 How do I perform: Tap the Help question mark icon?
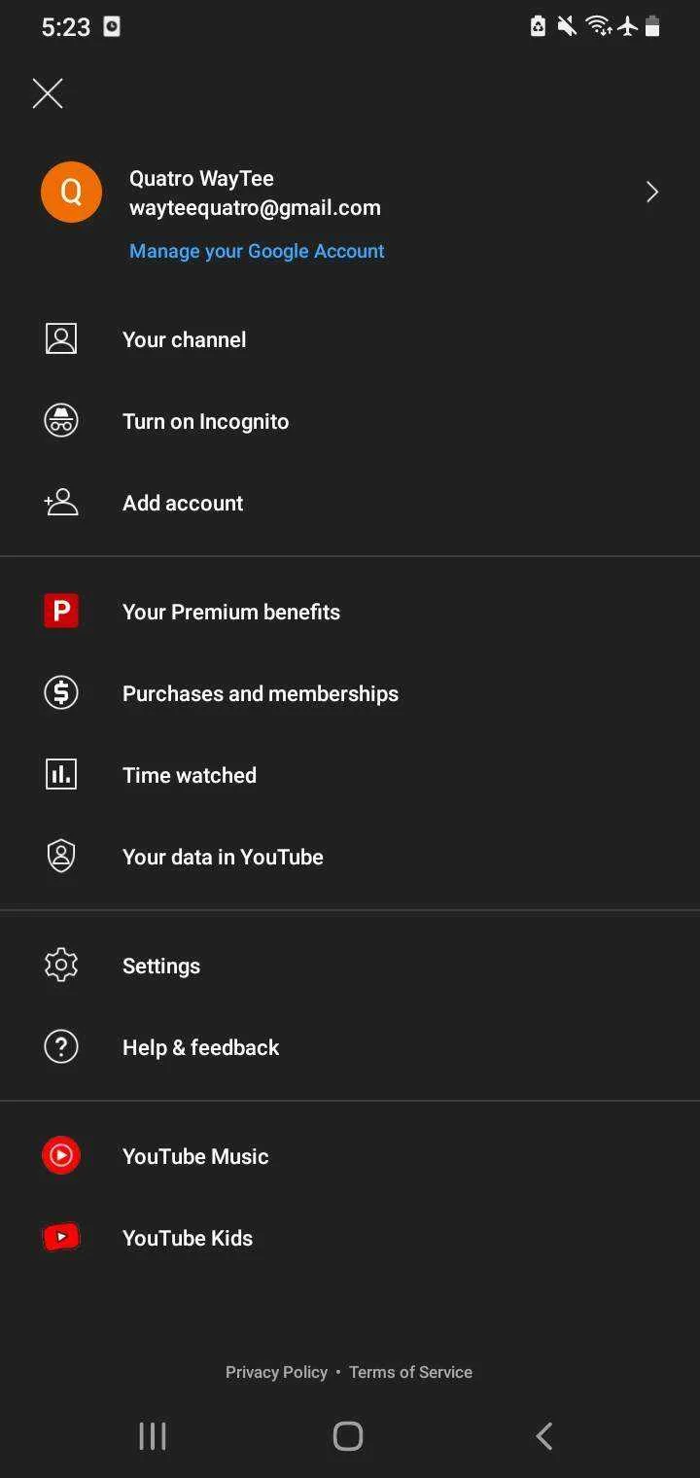coord(61,1046)
